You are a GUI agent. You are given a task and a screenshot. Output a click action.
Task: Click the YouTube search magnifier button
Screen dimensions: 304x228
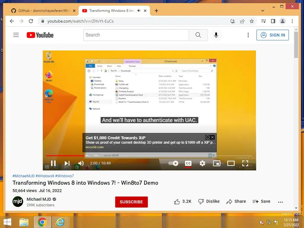(198, 35)
